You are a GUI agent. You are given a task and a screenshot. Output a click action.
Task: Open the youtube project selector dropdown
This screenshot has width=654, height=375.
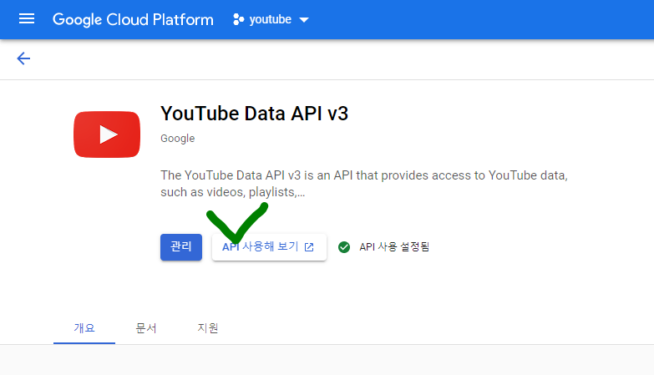click(271, 19)
